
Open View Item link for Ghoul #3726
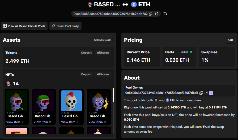pos(68,122)
